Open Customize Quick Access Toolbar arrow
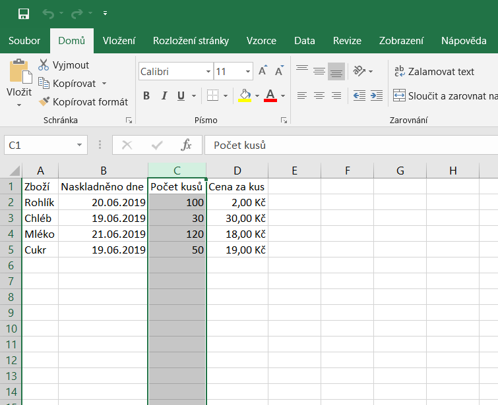Image resolution: width=498 pixels, height=405 pixels. click(x=105, y=13)
